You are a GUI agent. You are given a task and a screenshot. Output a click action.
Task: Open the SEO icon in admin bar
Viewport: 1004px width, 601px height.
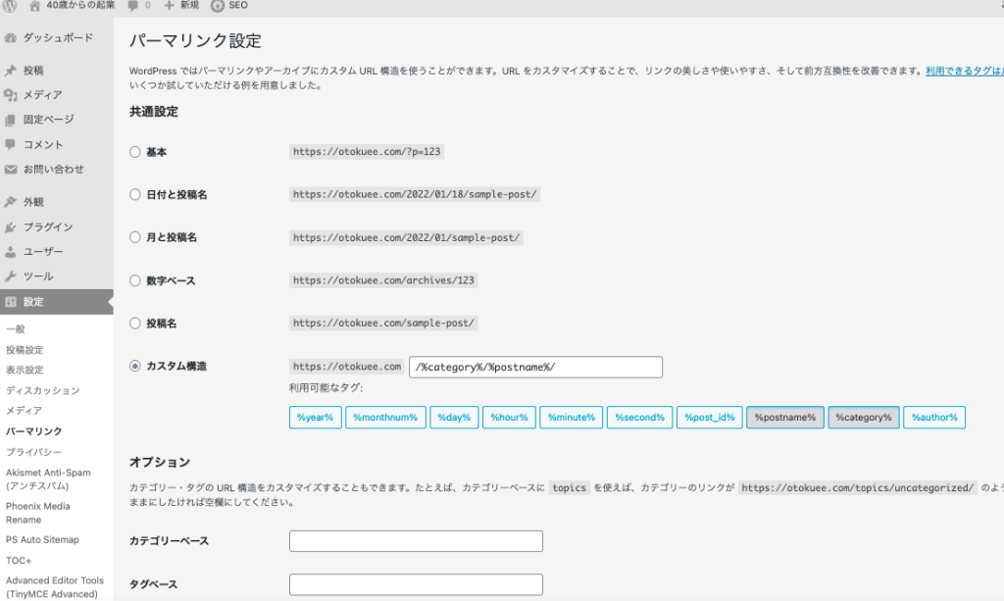(x=218, y=6)
